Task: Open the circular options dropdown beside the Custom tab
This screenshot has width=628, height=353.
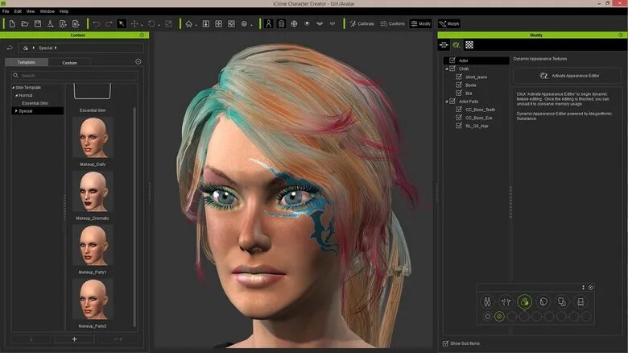Action: tap(138, 62)
